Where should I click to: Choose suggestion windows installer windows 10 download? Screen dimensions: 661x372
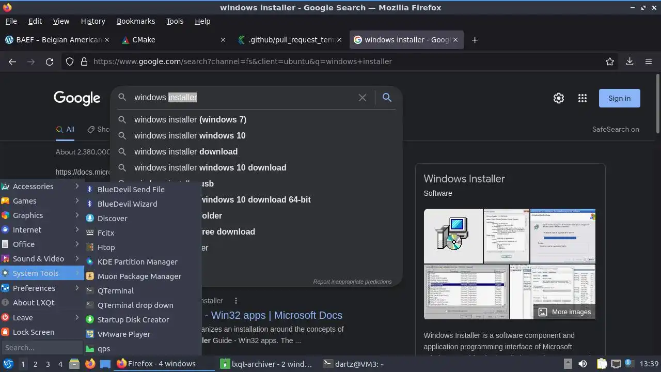[256, 167]
